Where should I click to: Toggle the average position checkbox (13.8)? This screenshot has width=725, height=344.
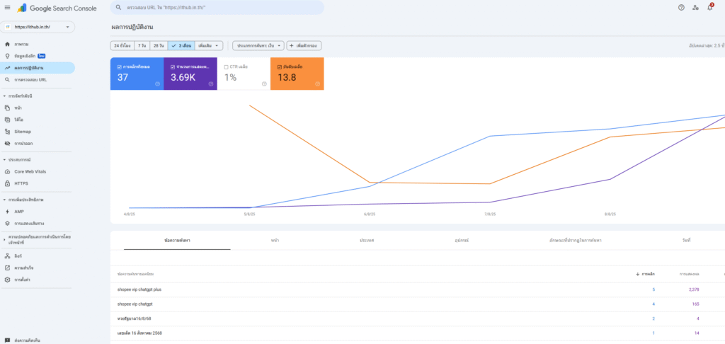click(280, 67)
